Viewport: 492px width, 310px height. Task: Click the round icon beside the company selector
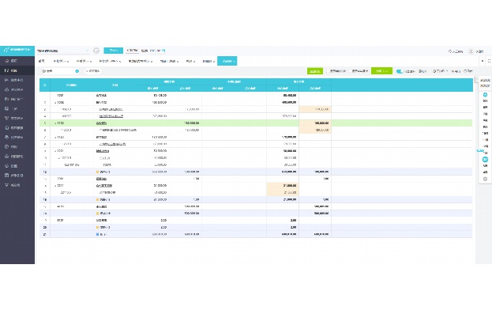[x=96, y=51]
